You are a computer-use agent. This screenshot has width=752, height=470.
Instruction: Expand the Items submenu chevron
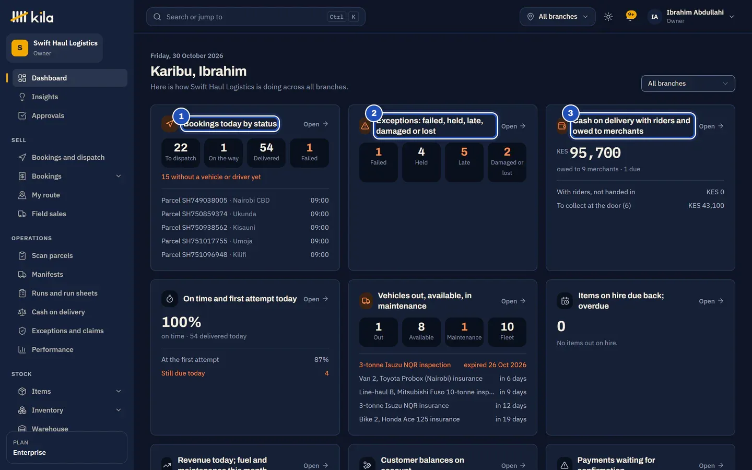click(x=119, y=391)
